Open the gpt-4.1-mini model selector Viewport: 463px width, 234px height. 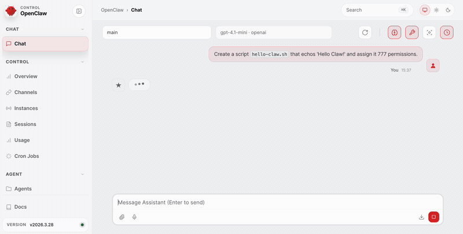[x=274, y=32]
